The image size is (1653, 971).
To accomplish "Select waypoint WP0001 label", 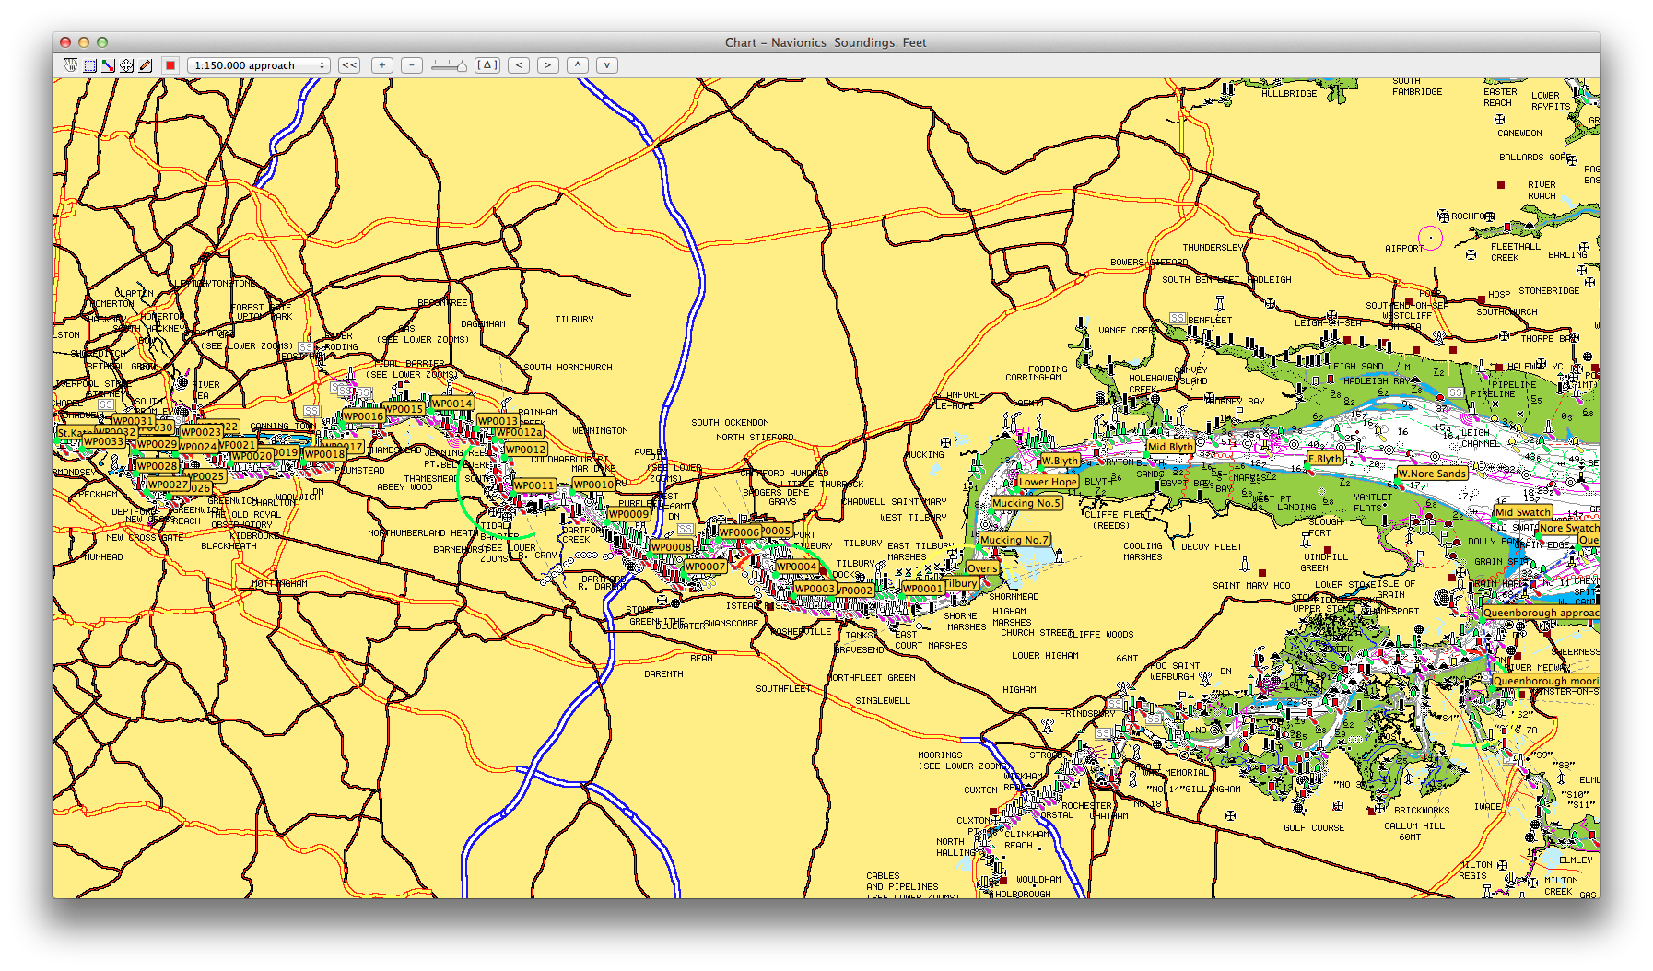I will point(923,589).
